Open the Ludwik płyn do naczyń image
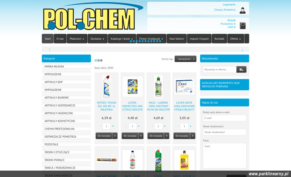 tap(158, 87)
